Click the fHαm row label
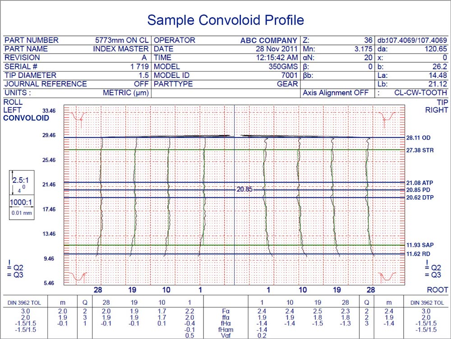451x339 pixels. (226, 330)
